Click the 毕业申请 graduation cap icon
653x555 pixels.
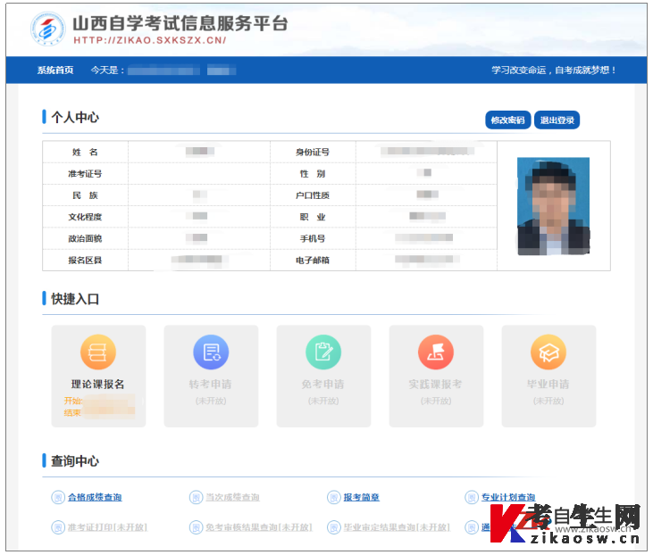pyautogui.click(x=548, y=352)
